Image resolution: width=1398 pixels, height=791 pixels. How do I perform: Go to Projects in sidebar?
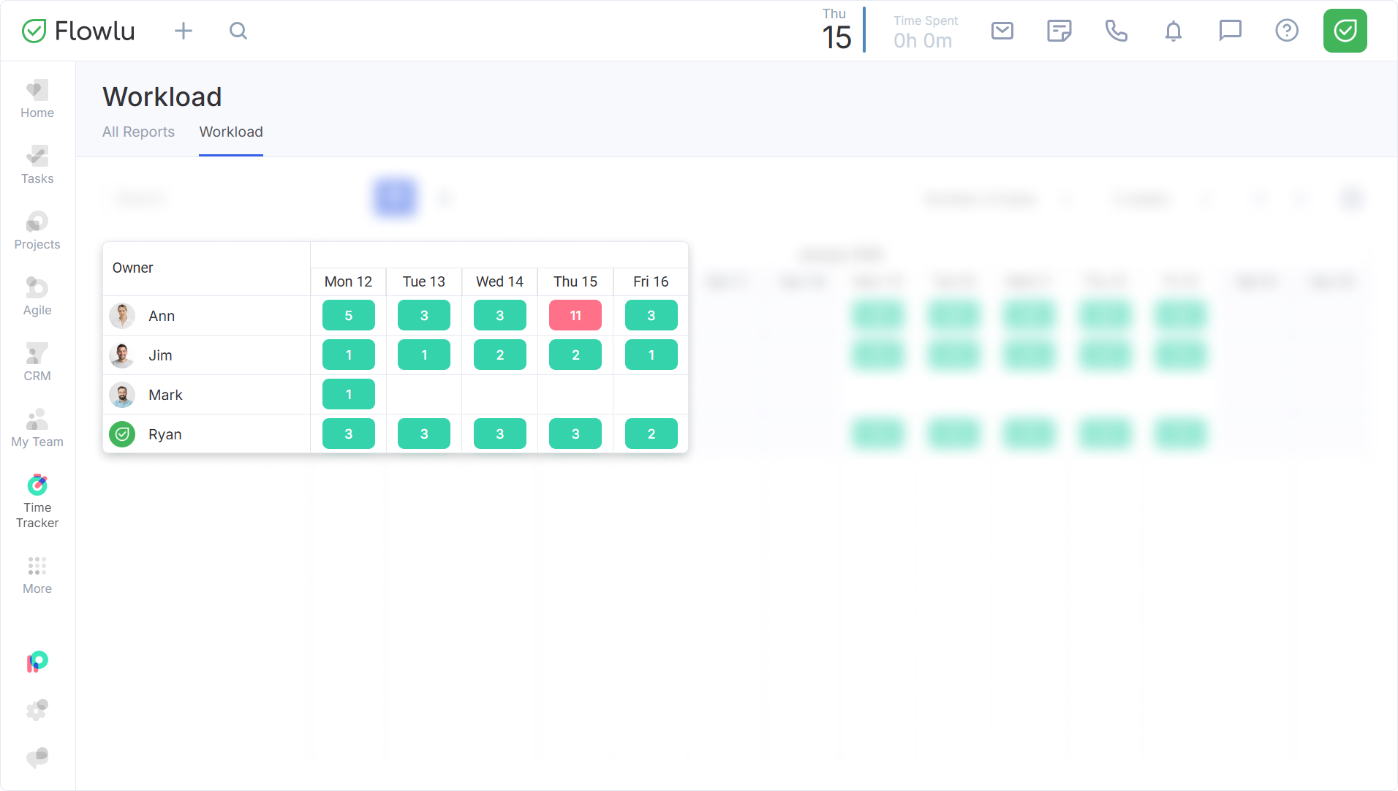tap(37, 231)
